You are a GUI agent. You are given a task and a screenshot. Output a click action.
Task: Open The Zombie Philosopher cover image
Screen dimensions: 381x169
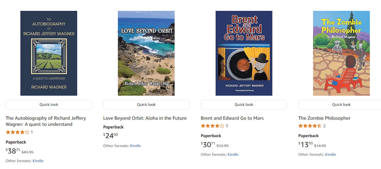click(x=341, y=53)
